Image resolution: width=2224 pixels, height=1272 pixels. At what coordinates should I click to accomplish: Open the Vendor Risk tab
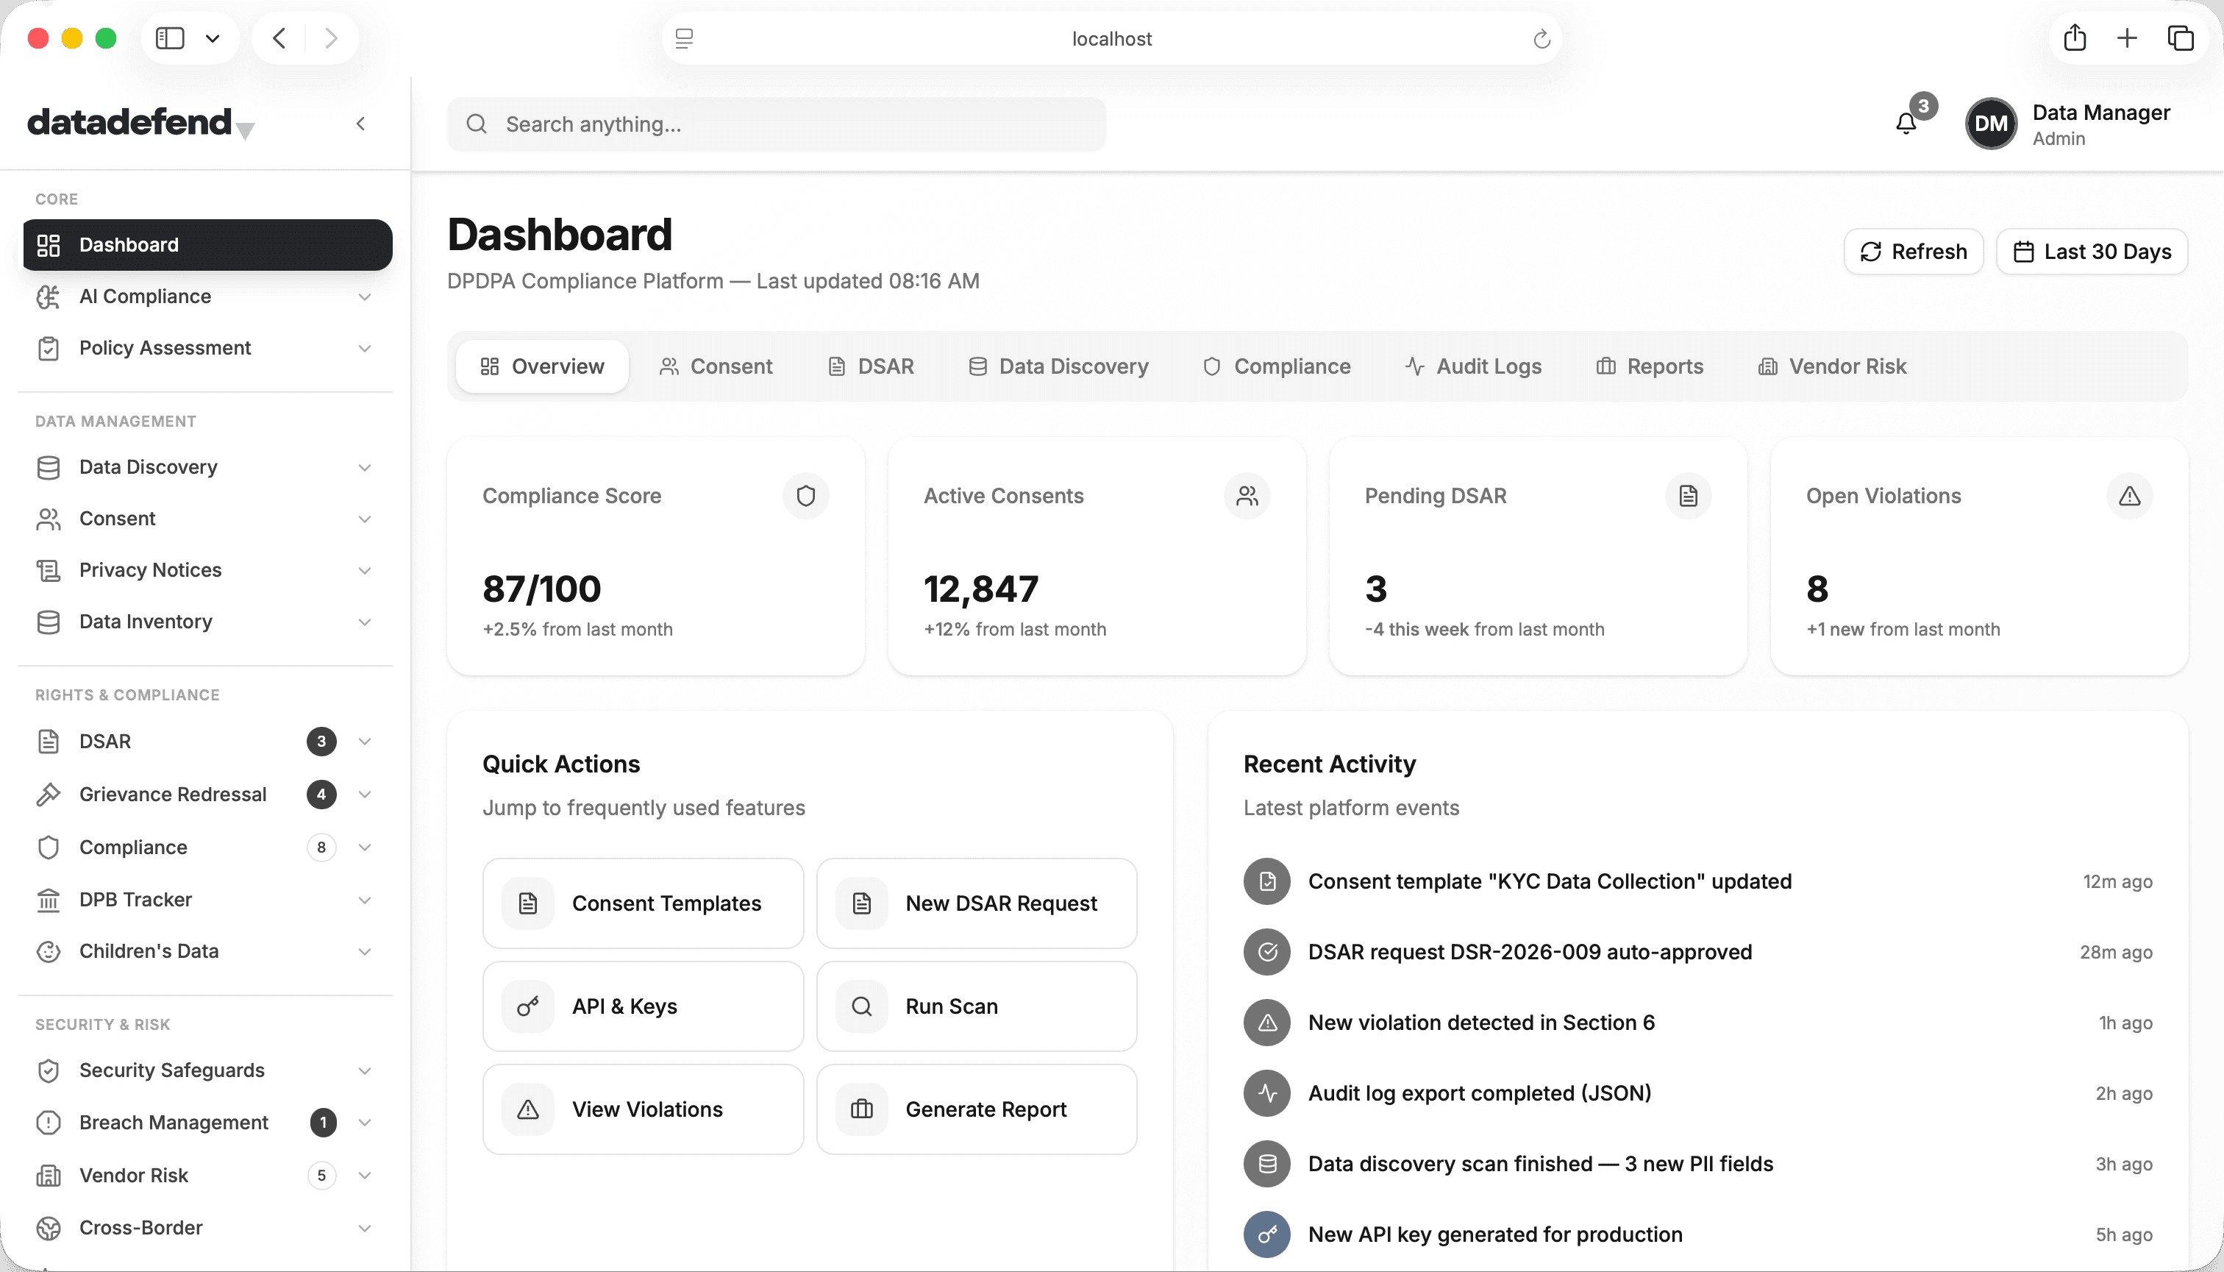tap(1832, 367)
